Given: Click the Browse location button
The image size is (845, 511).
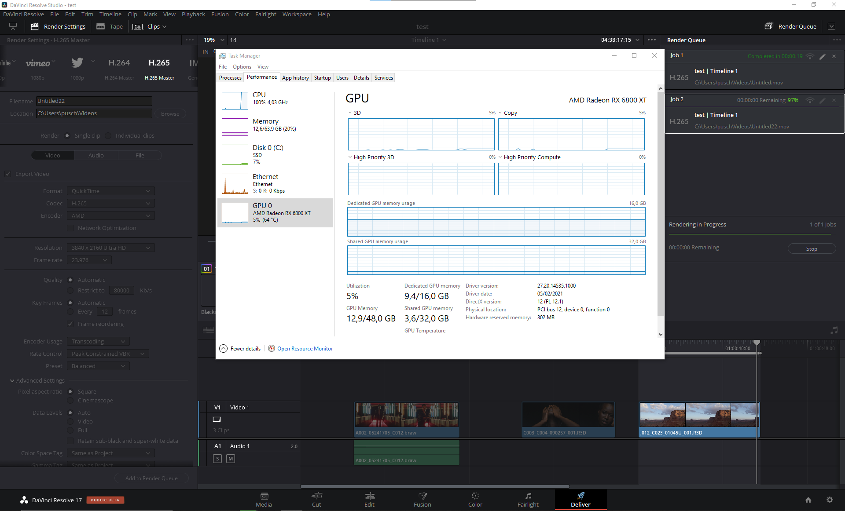Looking at the screenshot, I should coord(170,113).
